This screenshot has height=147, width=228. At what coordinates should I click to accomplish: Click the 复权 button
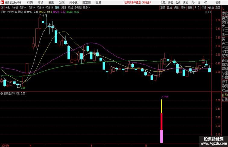coord(163,8)
